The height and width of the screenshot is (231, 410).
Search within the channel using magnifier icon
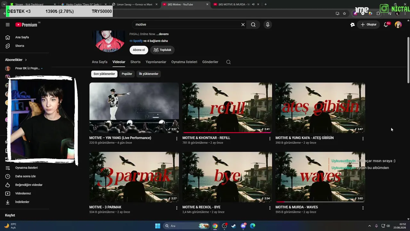(x=228, y=62)
